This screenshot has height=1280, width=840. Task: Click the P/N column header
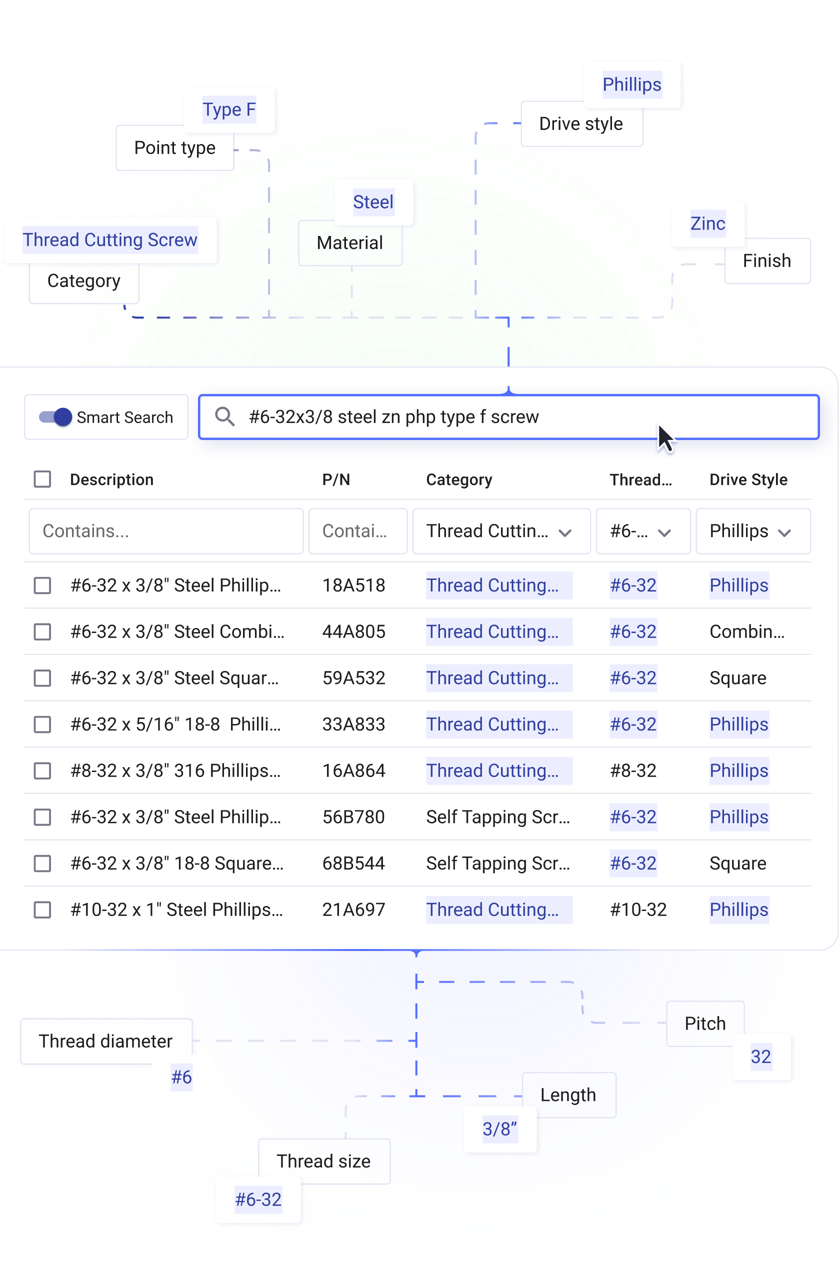335,478
